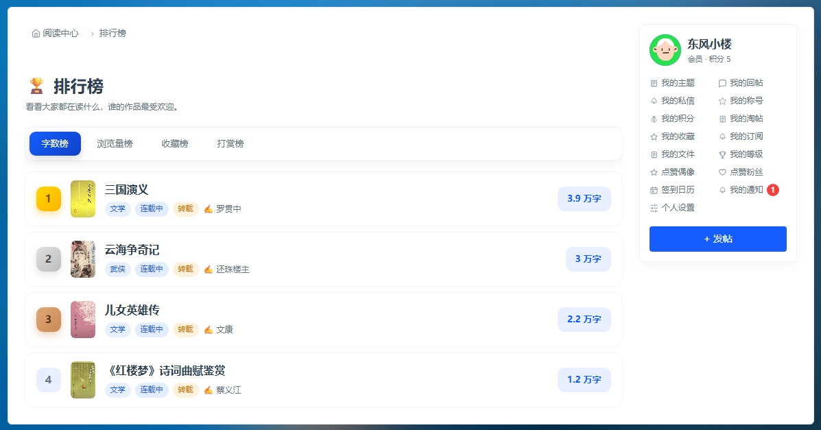Image resolution: width=821 pixels, height=430 pixels.
Task: Click the blue + 发帖 button
Action: [x=718, y=239]
